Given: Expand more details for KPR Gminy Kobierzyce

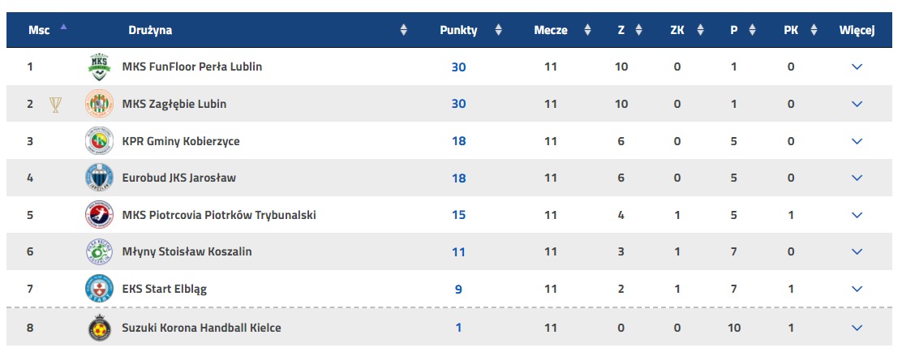Looking at the screenshot, I should point(857,141).
